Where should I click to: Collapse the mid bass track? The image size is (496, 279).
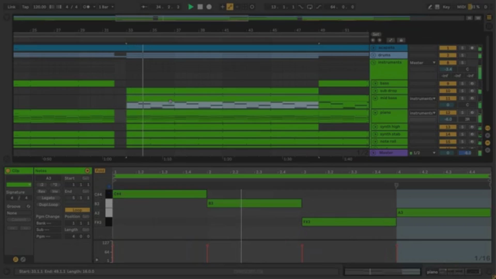(x=375, y=98)
